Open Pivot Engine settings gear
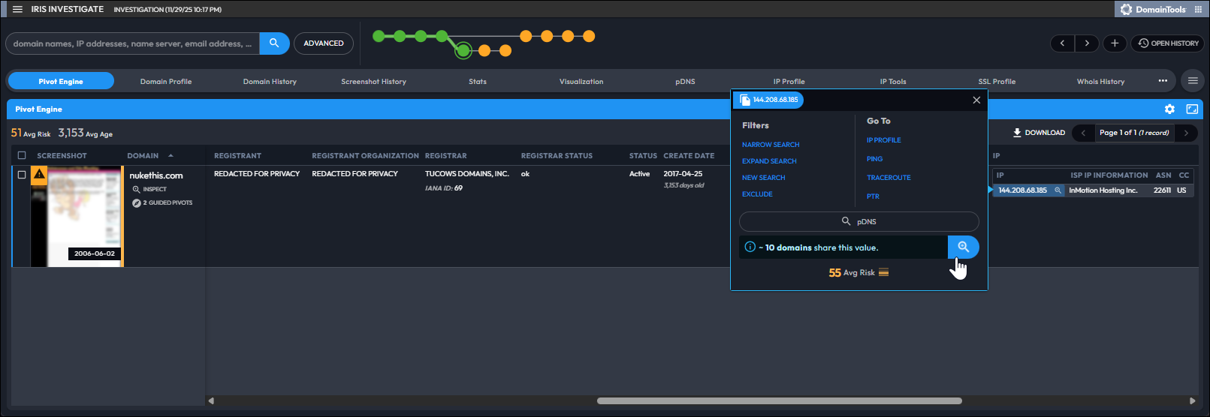Image resolution: width=1210 pixels, height=417 pixels. [x=1169, y=109]
